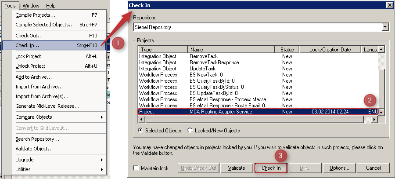The image size is (395, 179).
Task: Expand the Upgrade submenu
Action: coord(54,160)
